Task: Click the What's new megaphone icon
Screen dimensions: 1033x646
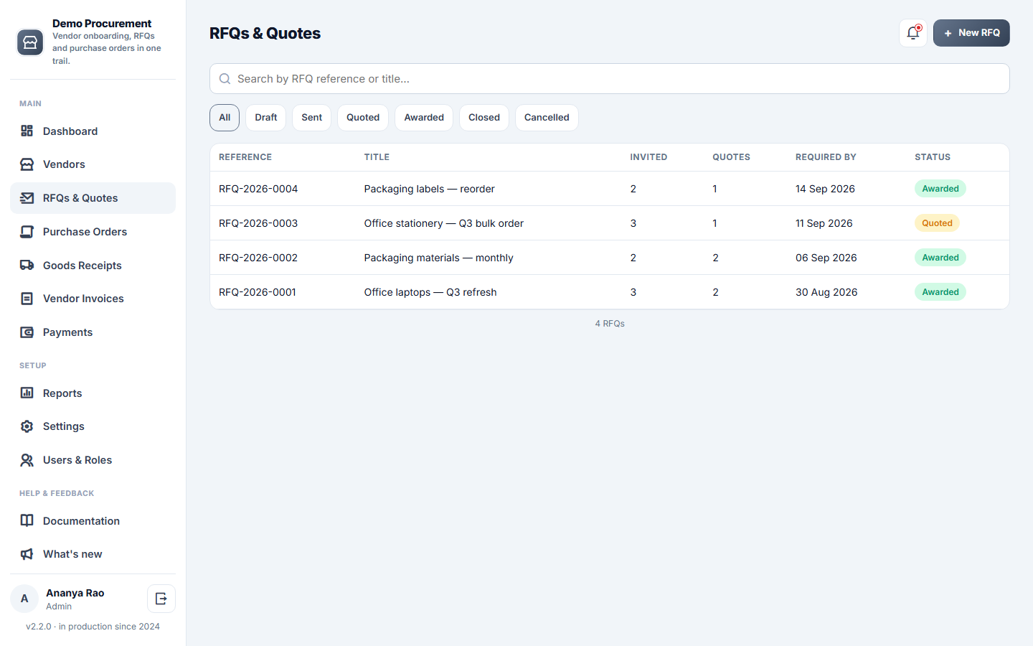Action: (x=27, y=554)
